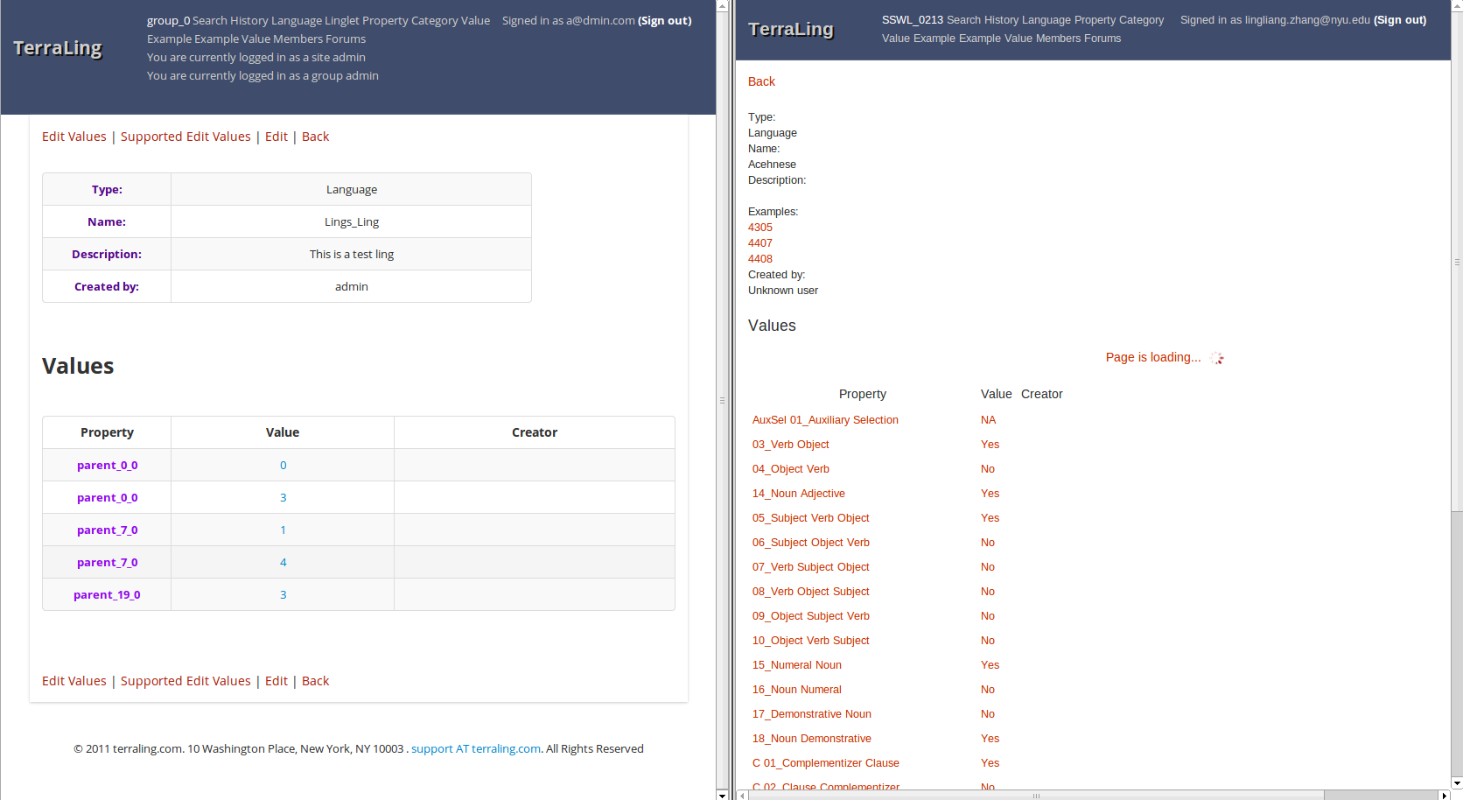Sign out of the a@dmin.com account
1463x800 pixels.
pyautogui.click(x=664, y=20)
